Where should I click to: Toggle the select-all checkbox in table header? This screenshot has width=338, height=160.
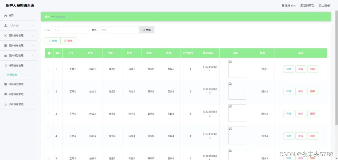point(49,53)
